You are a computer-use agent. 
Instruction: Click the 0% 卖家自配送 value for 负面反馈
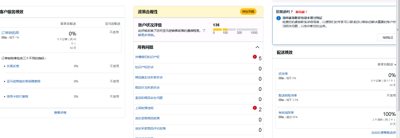click(x=76, y=66)
